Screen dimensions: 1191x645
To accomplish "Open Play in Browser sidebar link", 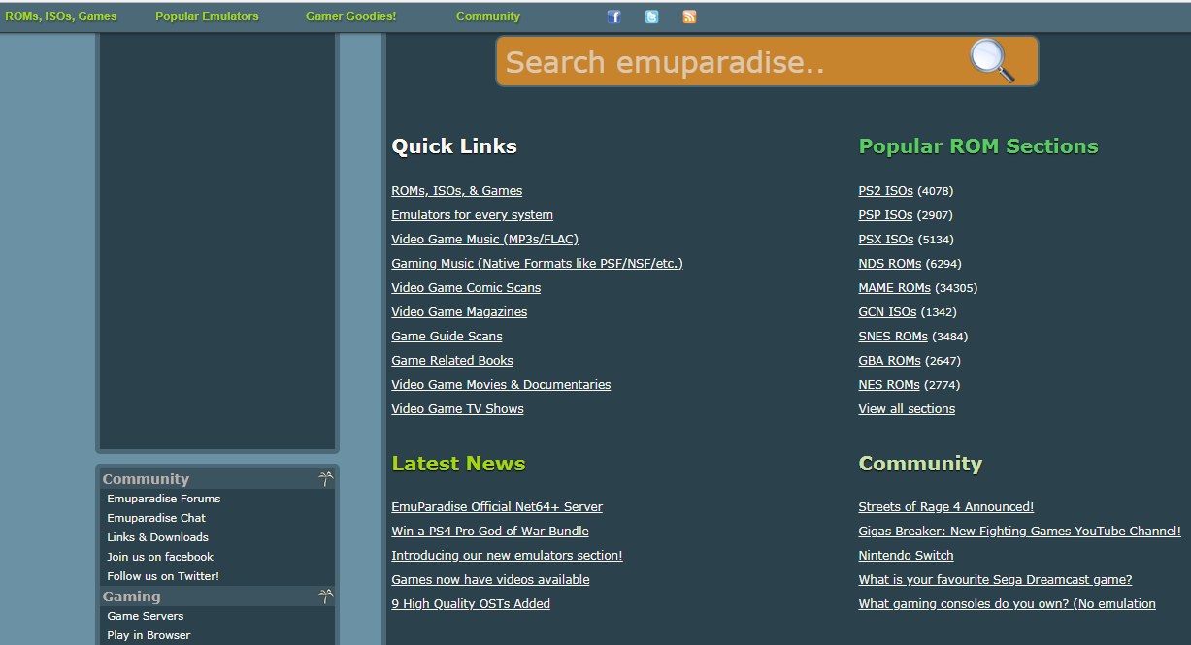I will coord(149,635).
